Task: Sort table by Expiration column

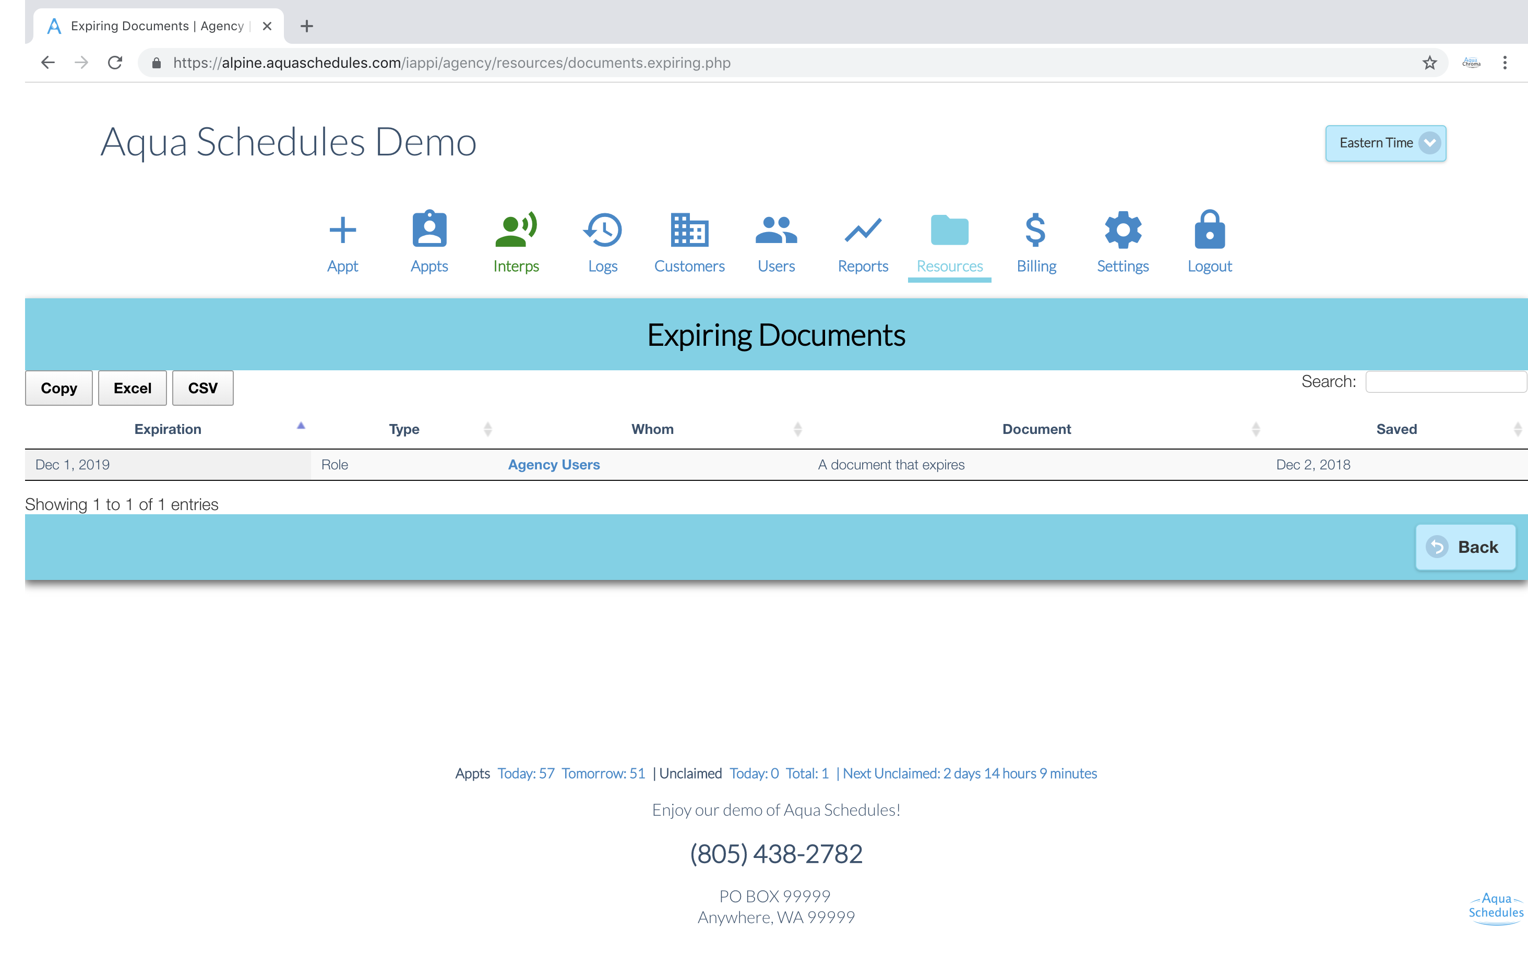Action: click(x=168, y=429)
